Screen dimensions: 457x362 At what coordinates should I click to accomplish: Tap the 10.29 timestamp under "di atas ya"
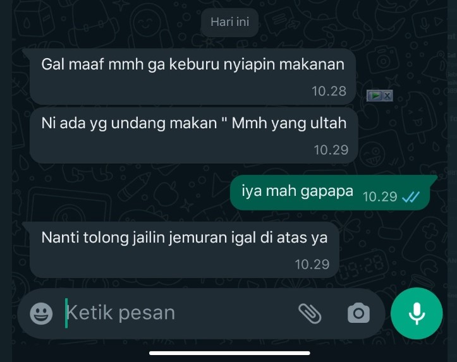tap(312, 265)
